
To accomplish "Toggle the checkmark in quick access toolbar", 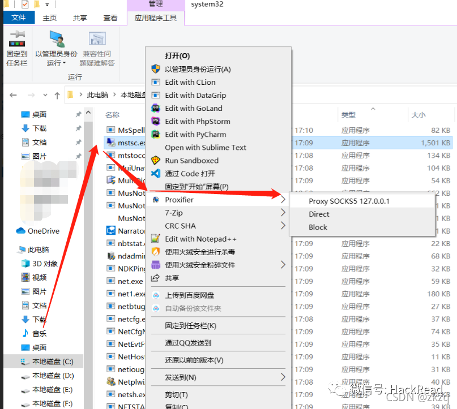I will (x=25, y=4).
